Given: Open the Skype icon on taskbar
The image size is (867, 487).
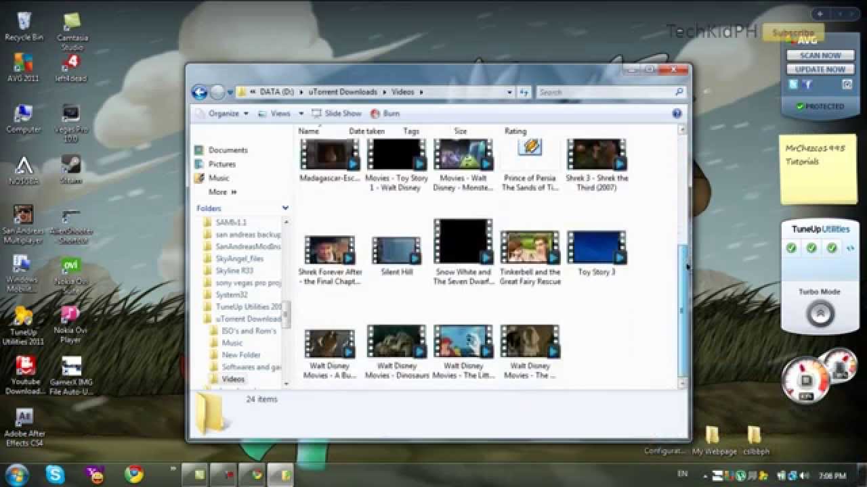Looking at the screenshot, I should point(55,474).
